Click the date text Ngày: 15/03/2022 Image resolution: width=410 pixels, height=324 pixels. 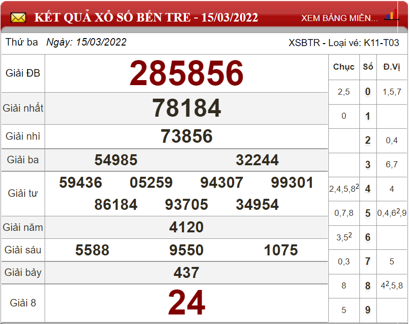(86, 43)
